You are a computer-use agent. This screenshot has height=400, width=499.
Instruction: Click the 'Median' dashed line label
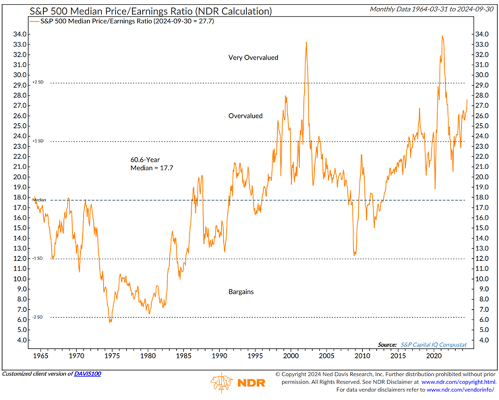tap(39, 200)
